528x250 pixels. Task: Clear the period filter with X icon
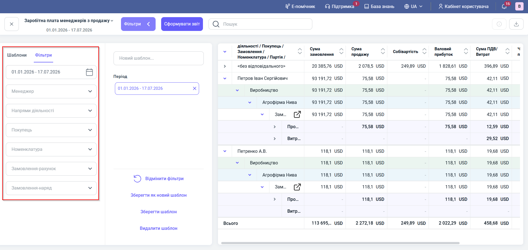[195, 88]
